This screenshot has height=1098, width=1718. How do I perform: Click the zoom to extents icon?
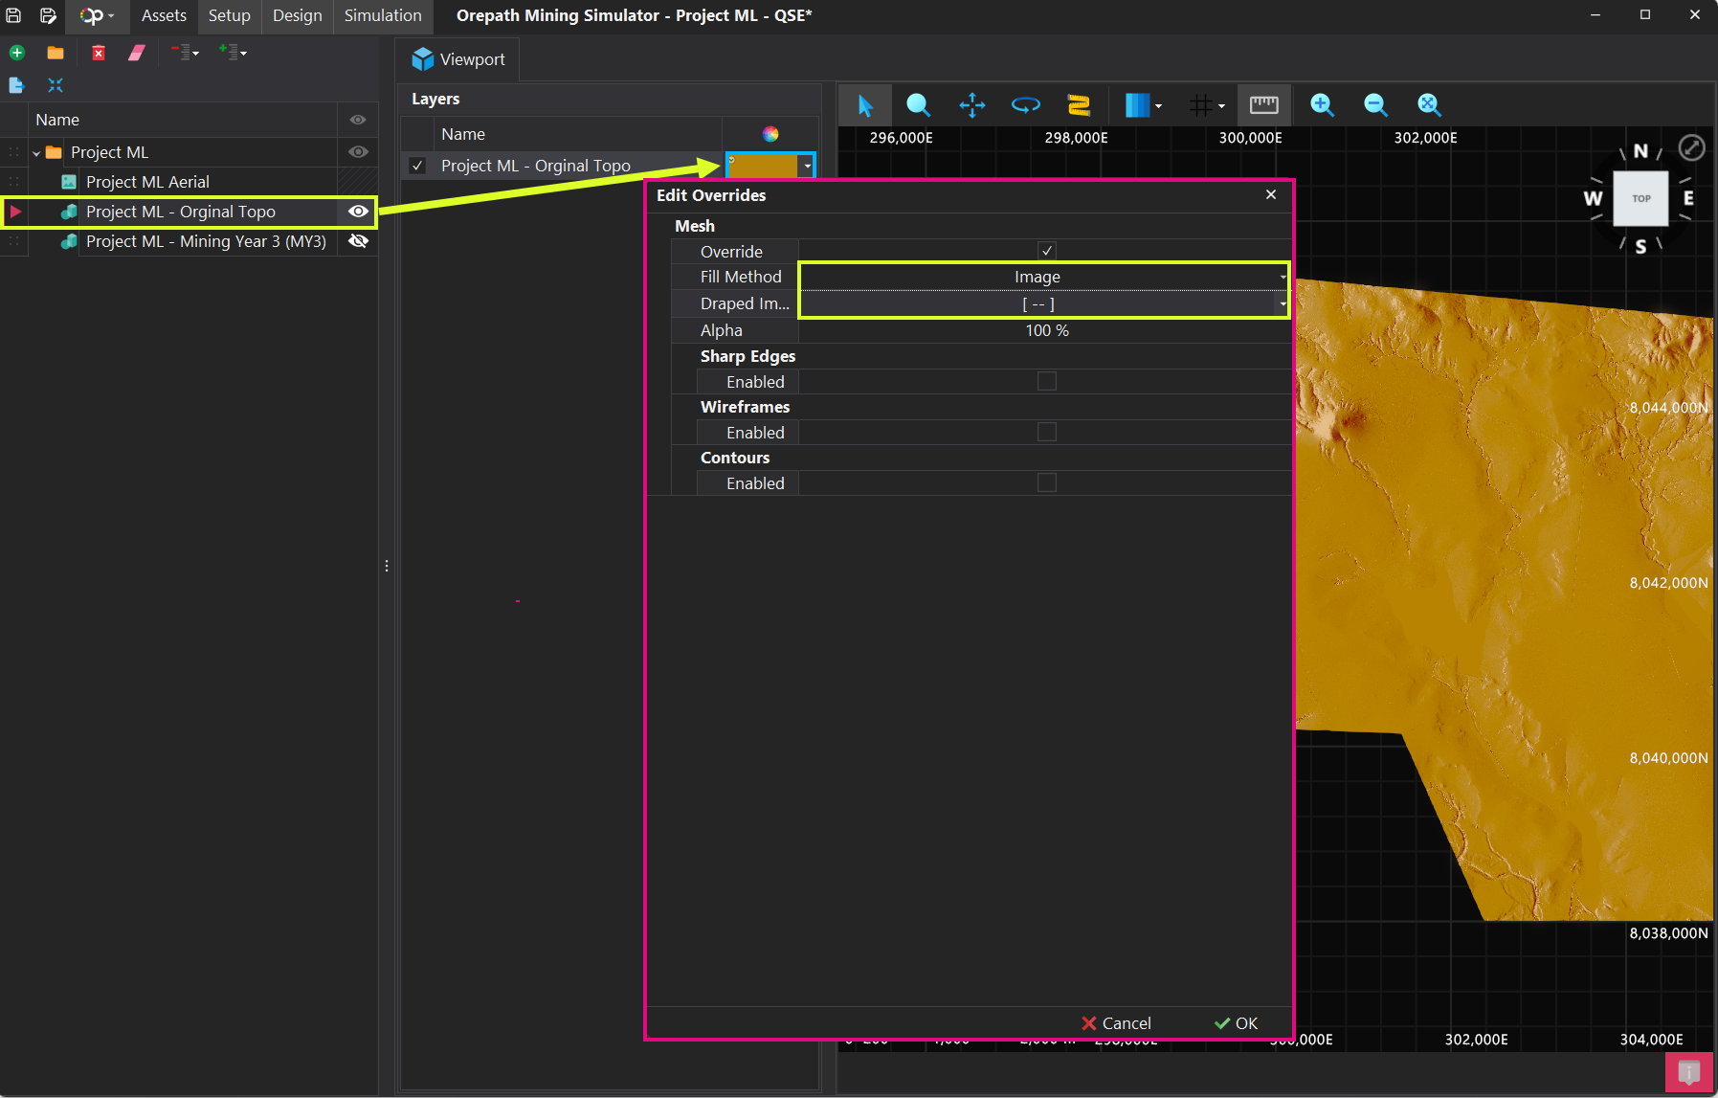tap(1429, 104)
